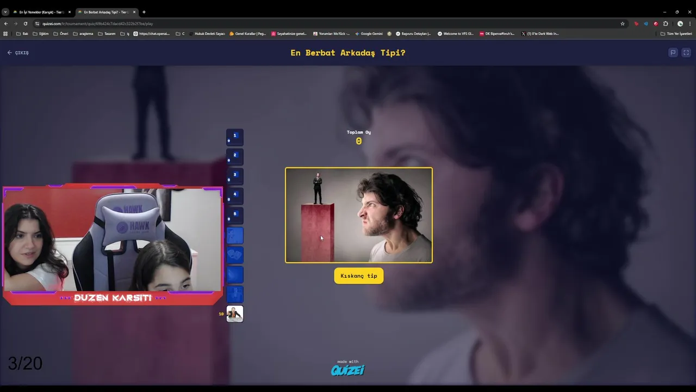Bookmark this page with star icon

623,24
